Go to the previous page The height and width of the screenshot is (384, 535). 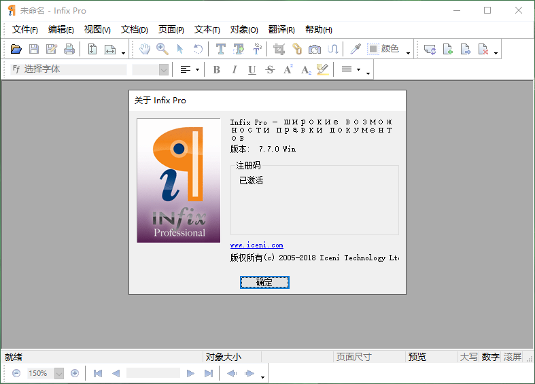116,373
